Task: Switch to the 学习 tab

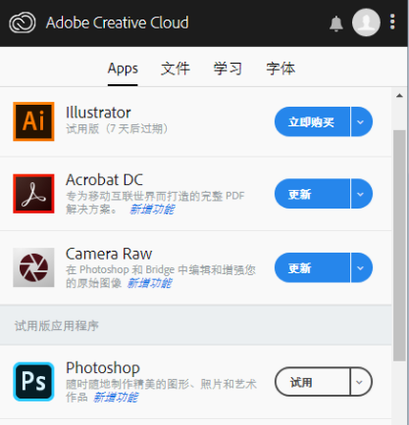Action: click(228, 69)
